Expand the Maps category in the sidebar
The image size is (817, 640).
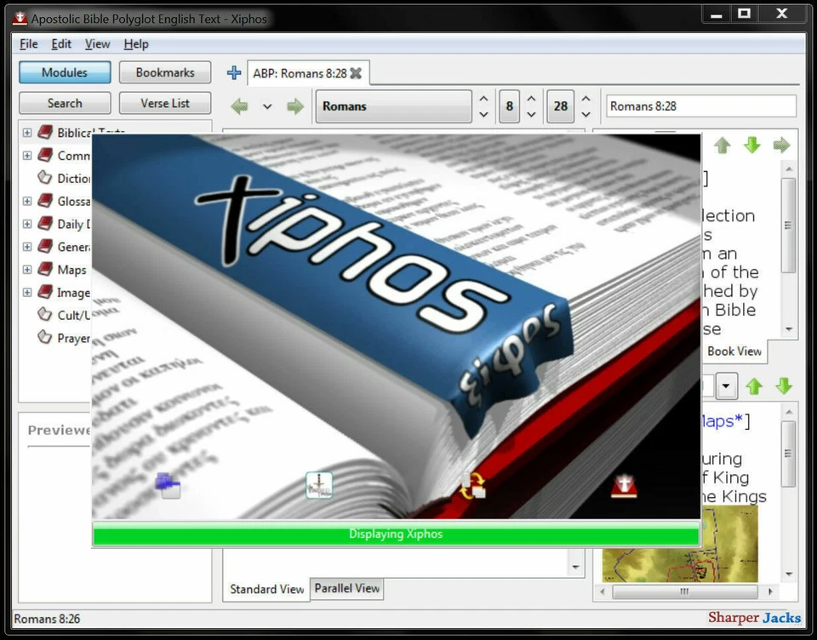[27, 269]
